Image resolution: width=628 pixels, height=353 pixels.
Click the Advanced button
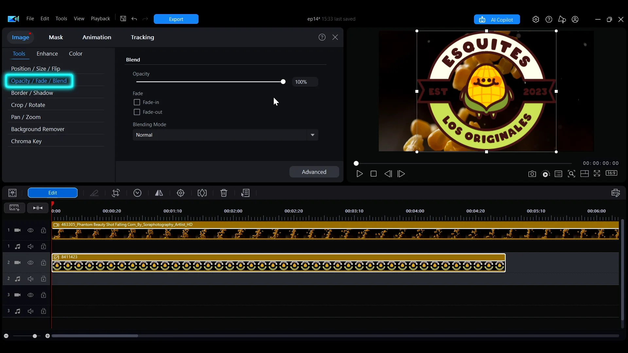pyautogui.click(x=314, y=172)
